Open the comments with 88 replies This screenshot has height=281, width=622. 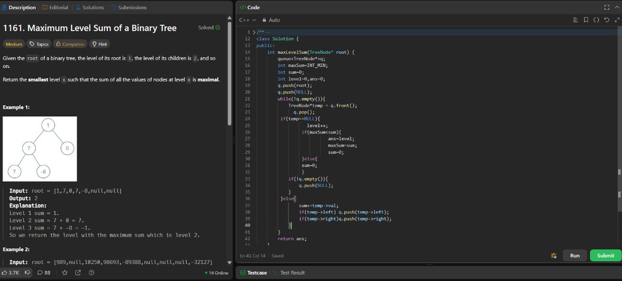44,273
